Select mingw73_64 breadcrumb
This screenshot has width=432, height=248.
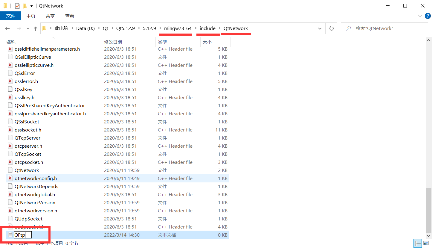[178, 28]
